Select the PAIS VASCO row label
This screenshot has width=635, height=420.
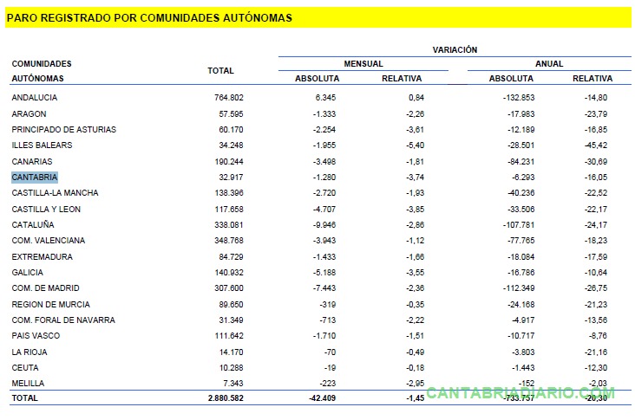coord(36,336)
